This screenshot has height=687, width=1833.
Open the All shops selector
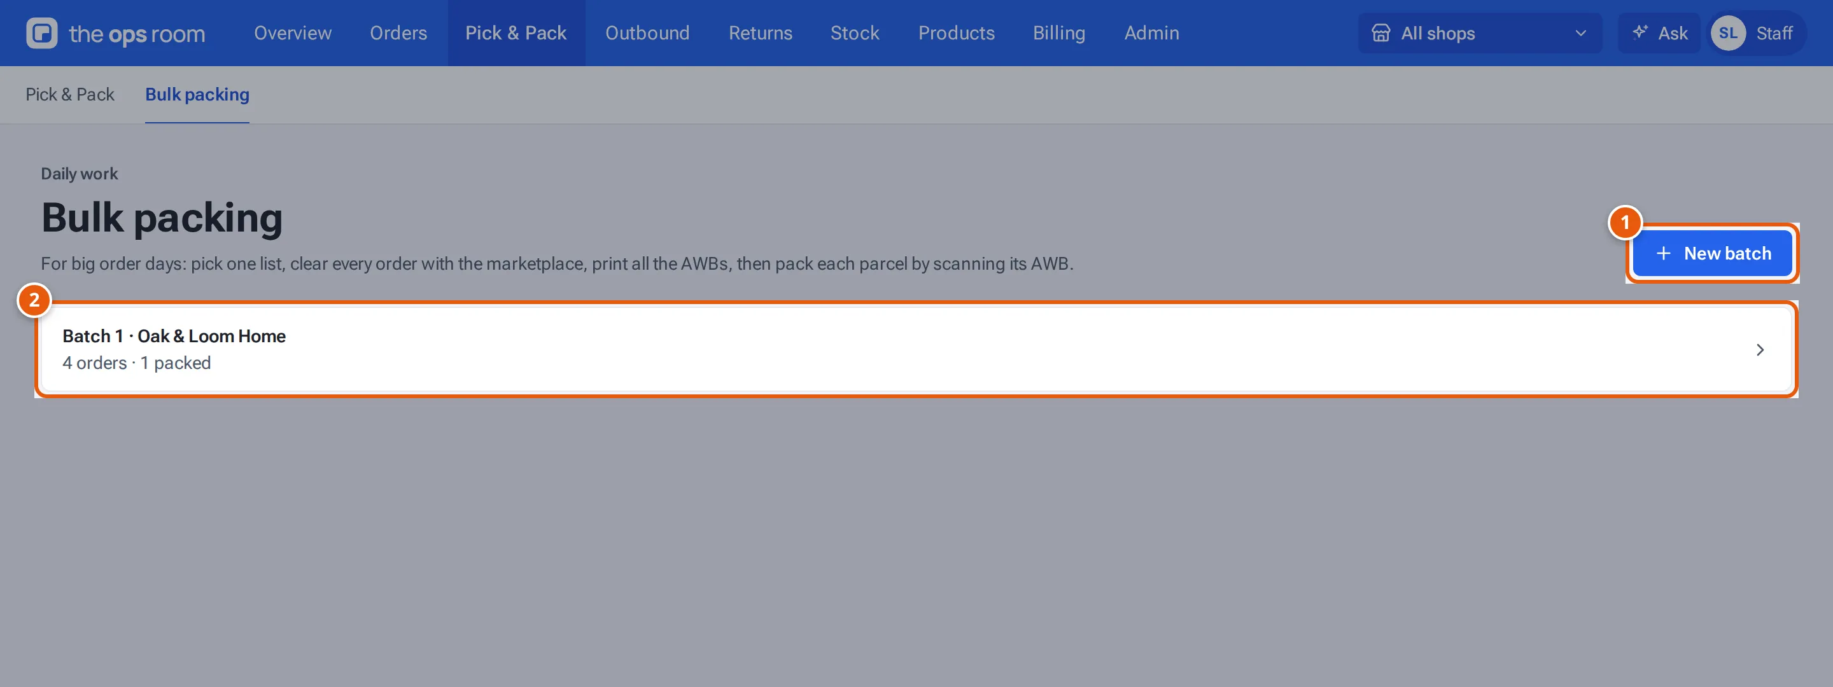click(x=1480, y=32)
